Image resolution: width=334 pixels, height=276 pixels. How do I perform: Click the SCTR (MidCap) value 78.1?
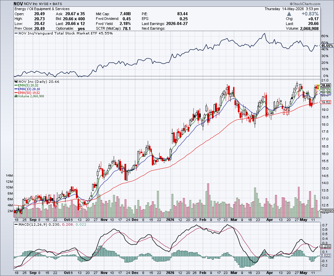(x=127, y=29)
